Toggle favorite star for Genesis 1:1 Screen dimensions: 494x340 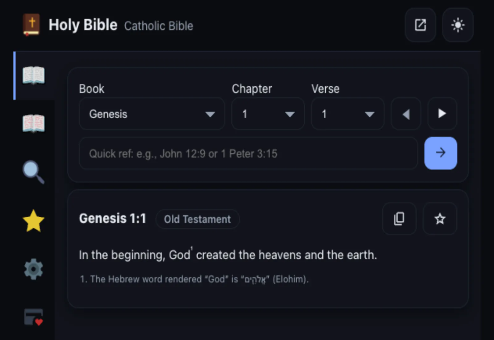[440, 219]
